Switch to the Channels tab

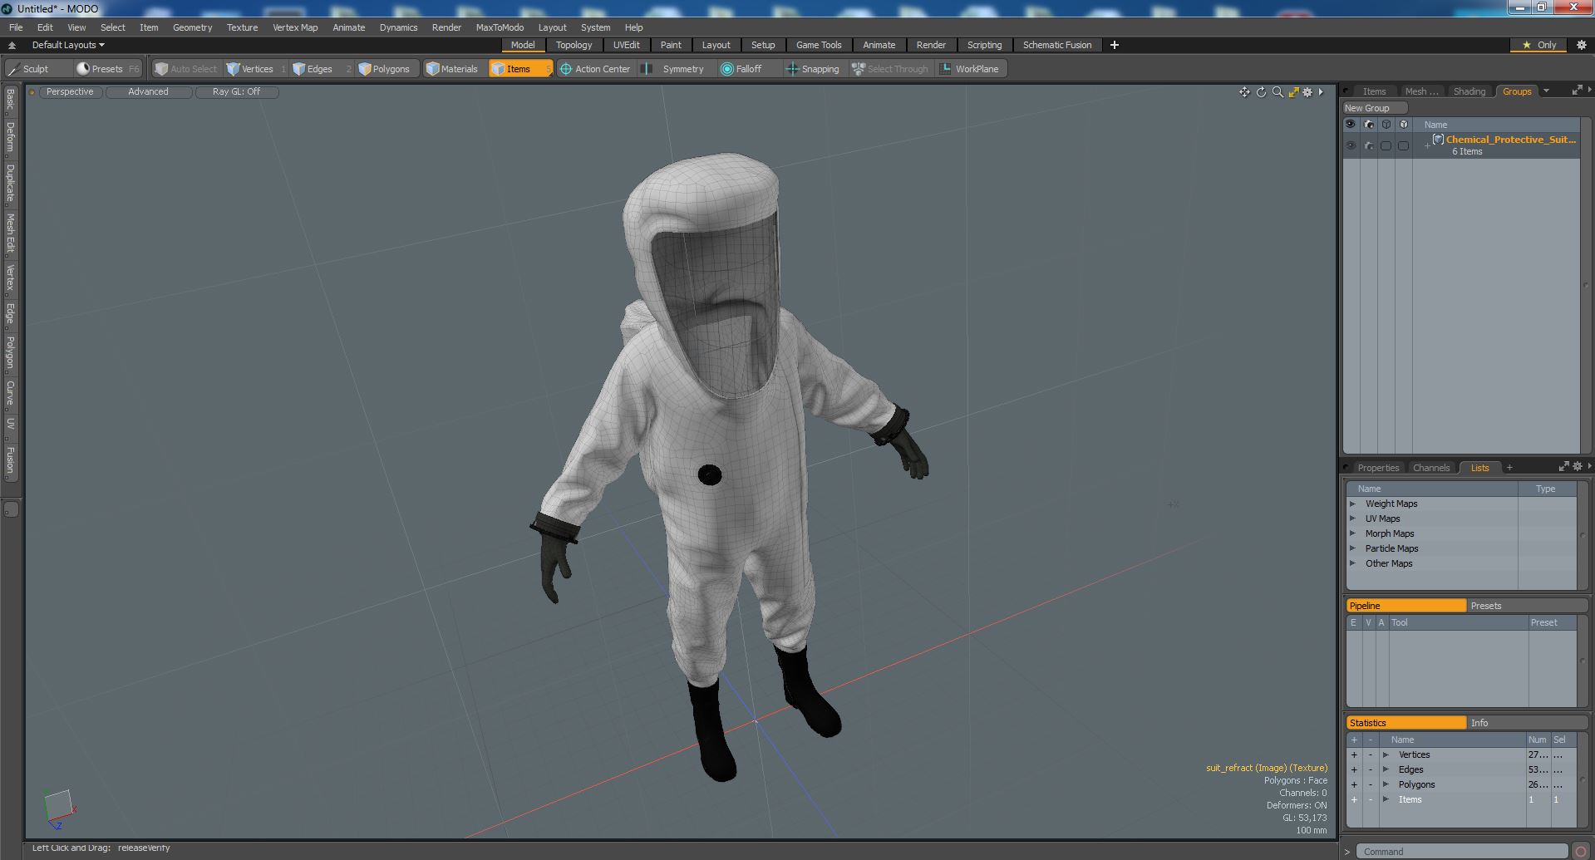1430,468
